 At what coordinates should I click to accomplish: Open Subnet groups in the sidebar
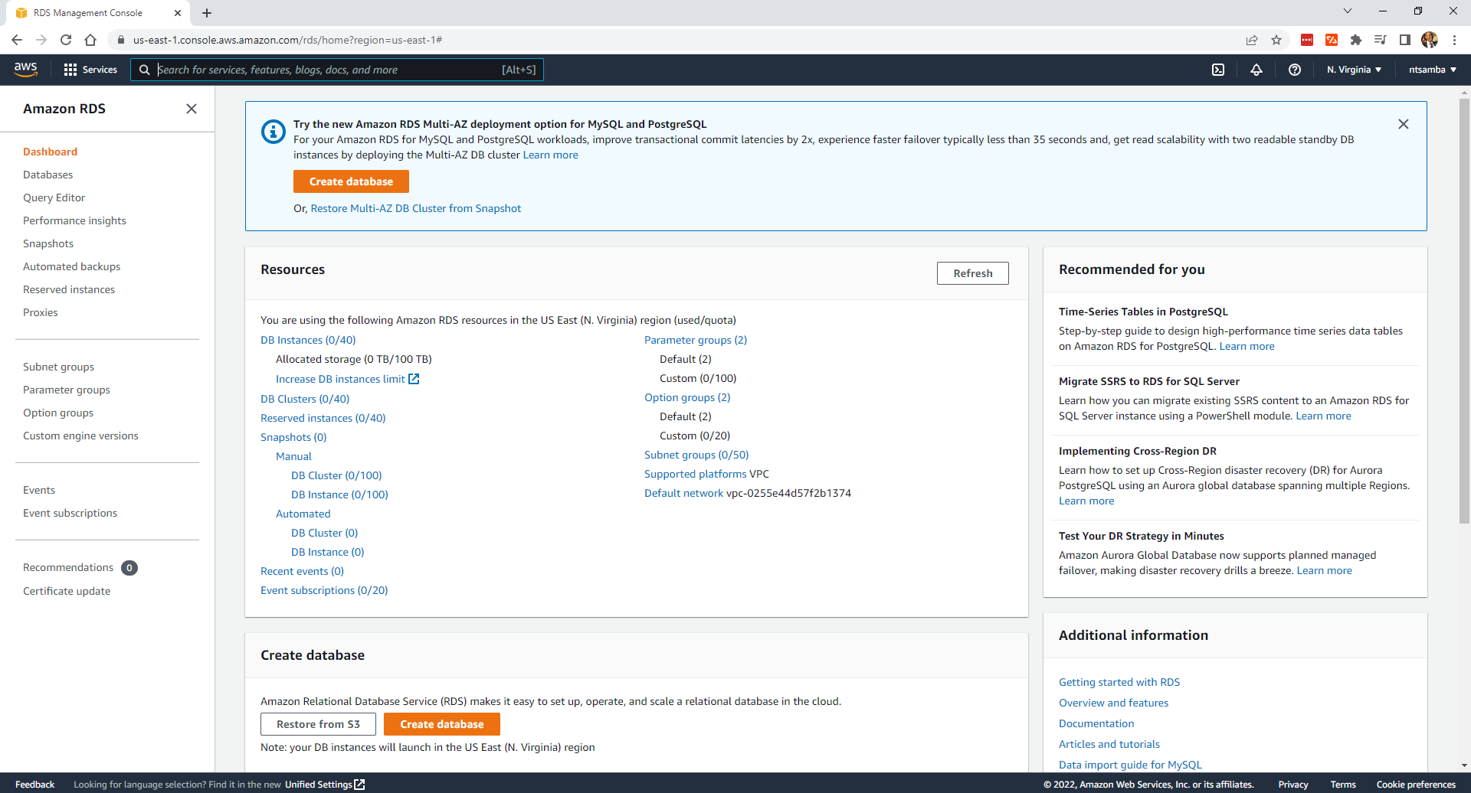(58, 367)
